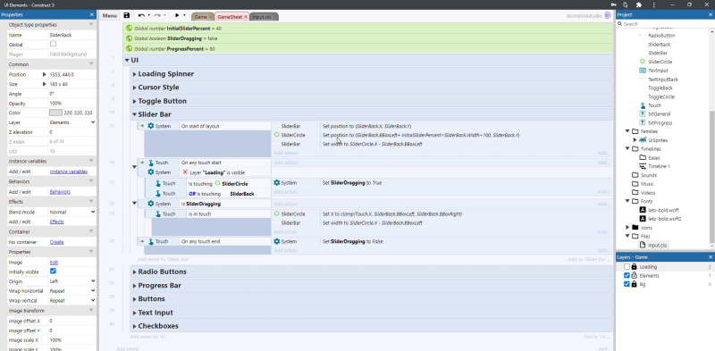Screen dimensions: 715x351
Task: Click the Preview play icon
Action: [x=177, y=16]
